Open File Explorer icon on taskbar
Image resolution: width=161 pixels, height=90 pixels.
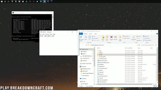click(x=19, y=1)
